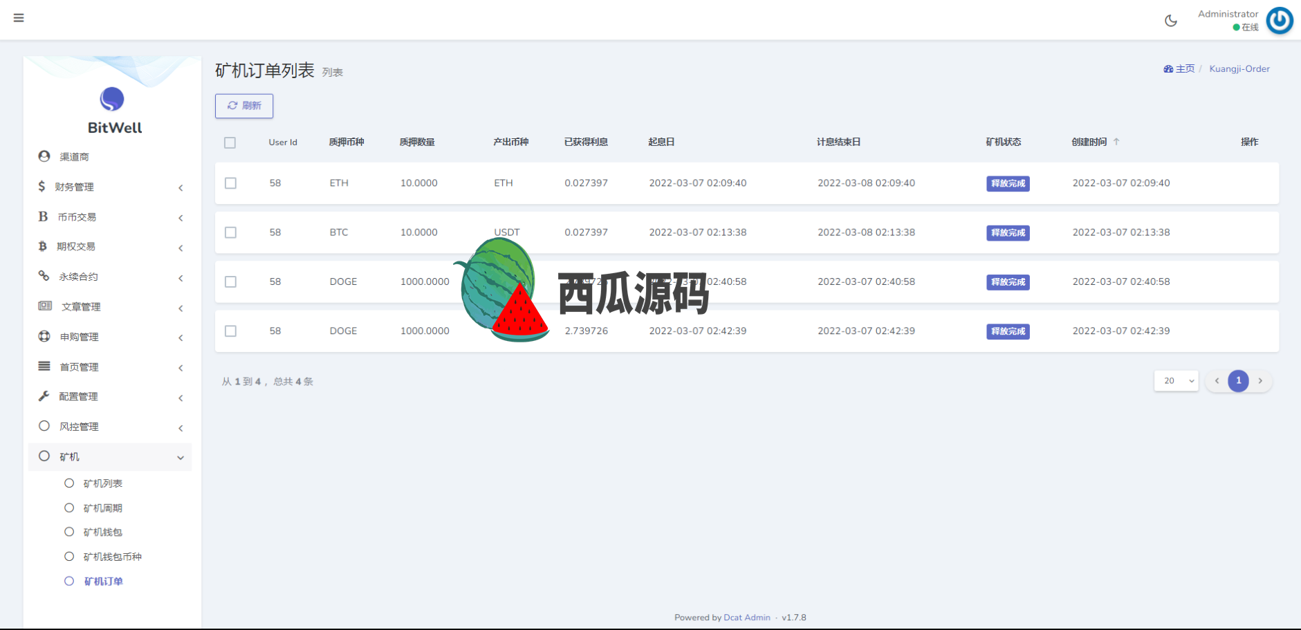Expand the 配置管理 chevron
This screenshot has height=630, width=1301.
coord(181,398)
